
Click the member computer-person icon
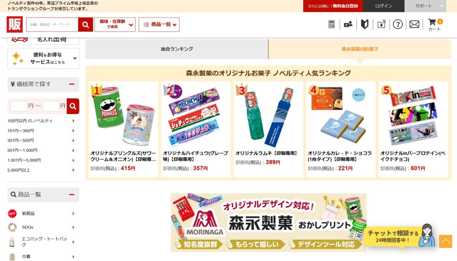(348, 24)
